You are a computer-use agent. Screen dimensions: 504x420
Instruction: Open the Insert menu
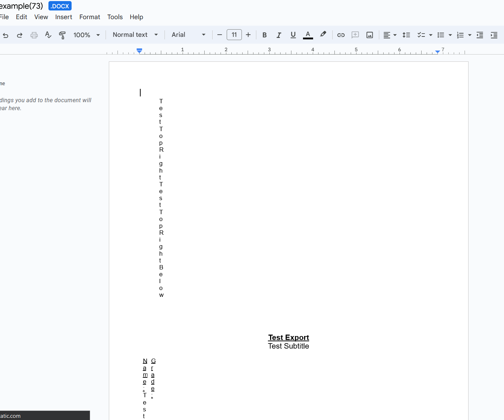pos(64,17)
